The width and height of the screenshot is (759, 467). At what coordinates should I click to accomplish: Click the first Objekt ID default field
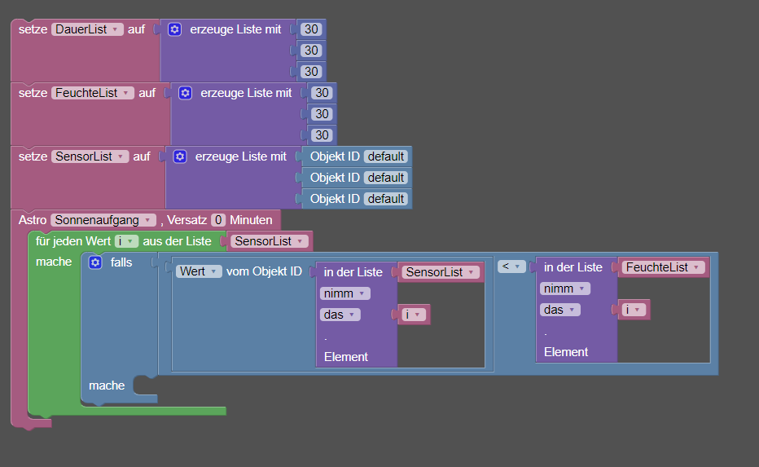point(385,156)
